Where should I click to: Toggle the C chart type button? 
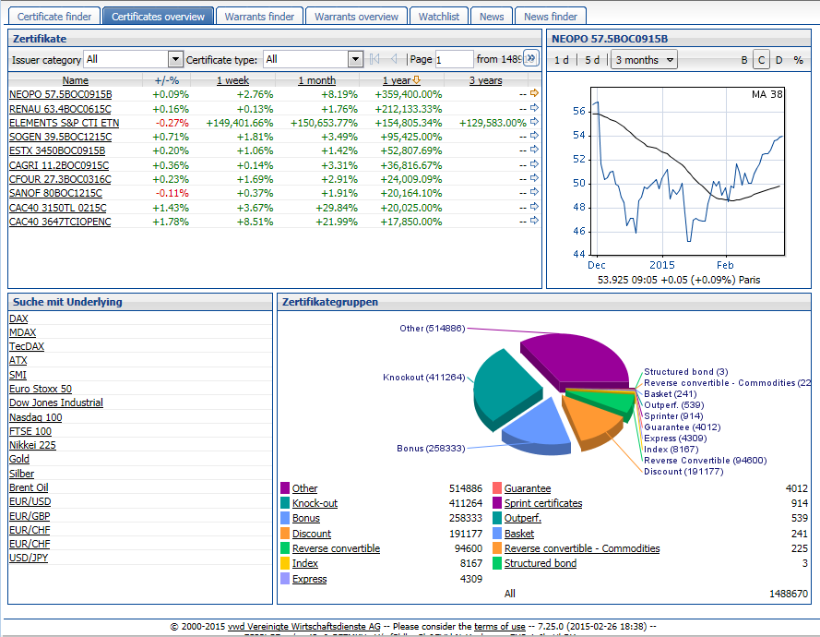(x=761, y=60)
